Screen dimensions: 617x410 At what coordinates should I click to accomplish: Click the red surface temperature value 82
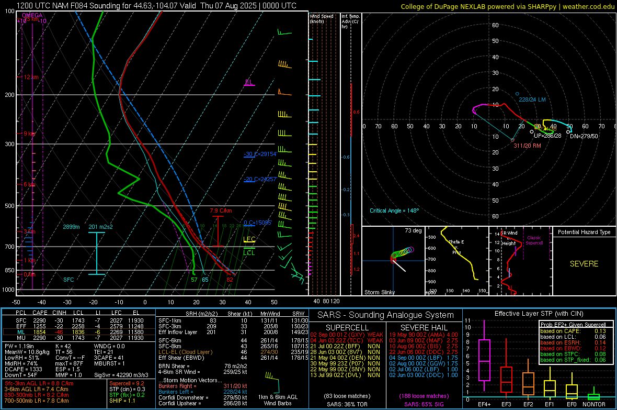click(x=230, y=280)
